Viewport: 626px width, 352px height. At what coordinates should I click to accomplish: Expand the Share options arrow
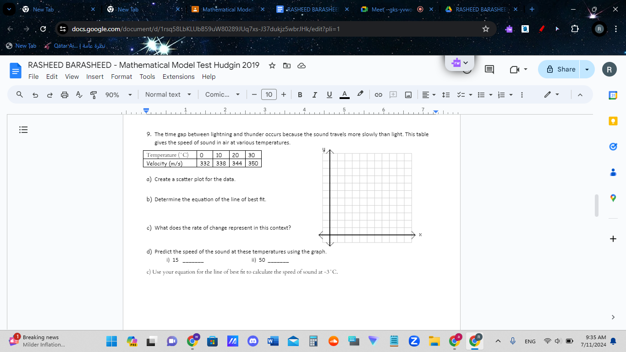(587, 69)
